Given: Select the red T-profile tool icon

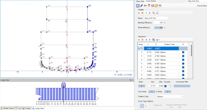Looking at the screenshot, I should click(149, 6).
